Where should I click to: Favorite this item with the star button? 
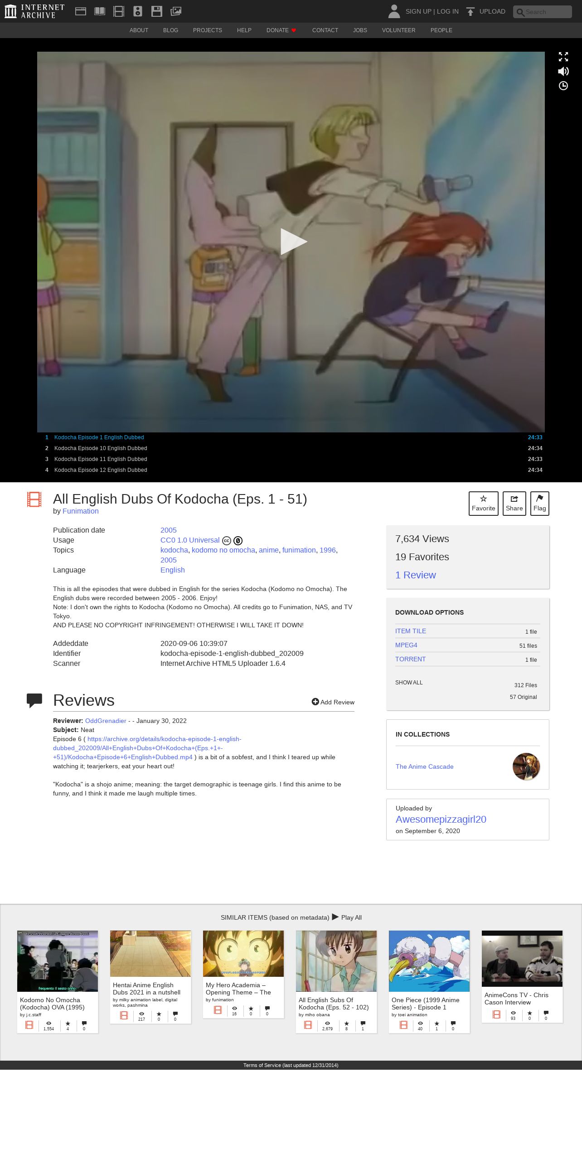coord(484,504)
